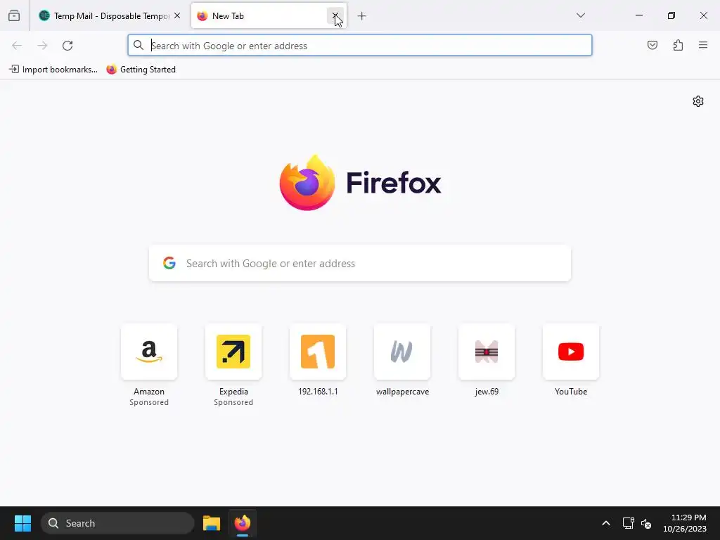This screenshot has width=720, height=540.
Task: Close the New Tab tab
Action: (335, 15)
